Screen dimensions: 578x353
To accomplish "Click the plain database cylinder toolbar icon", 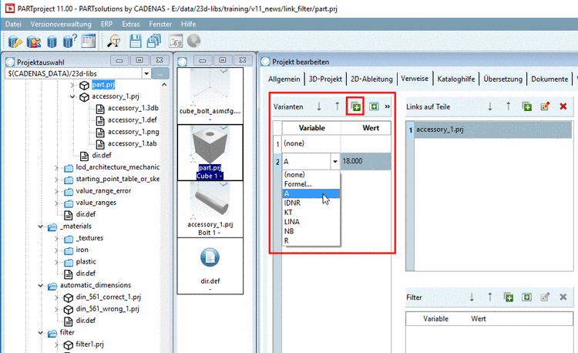I will pyautogui.click(x=52, y=42).
